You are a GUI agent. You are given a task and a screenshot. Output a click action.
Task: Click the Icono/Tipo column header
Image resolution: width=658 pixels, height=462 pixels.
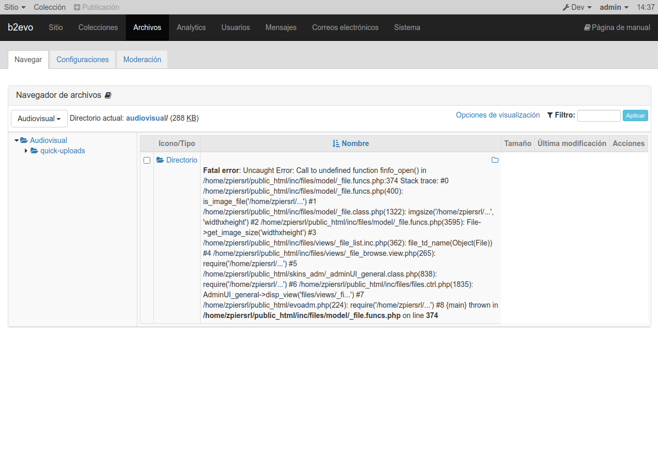click(x=177, y=143)
